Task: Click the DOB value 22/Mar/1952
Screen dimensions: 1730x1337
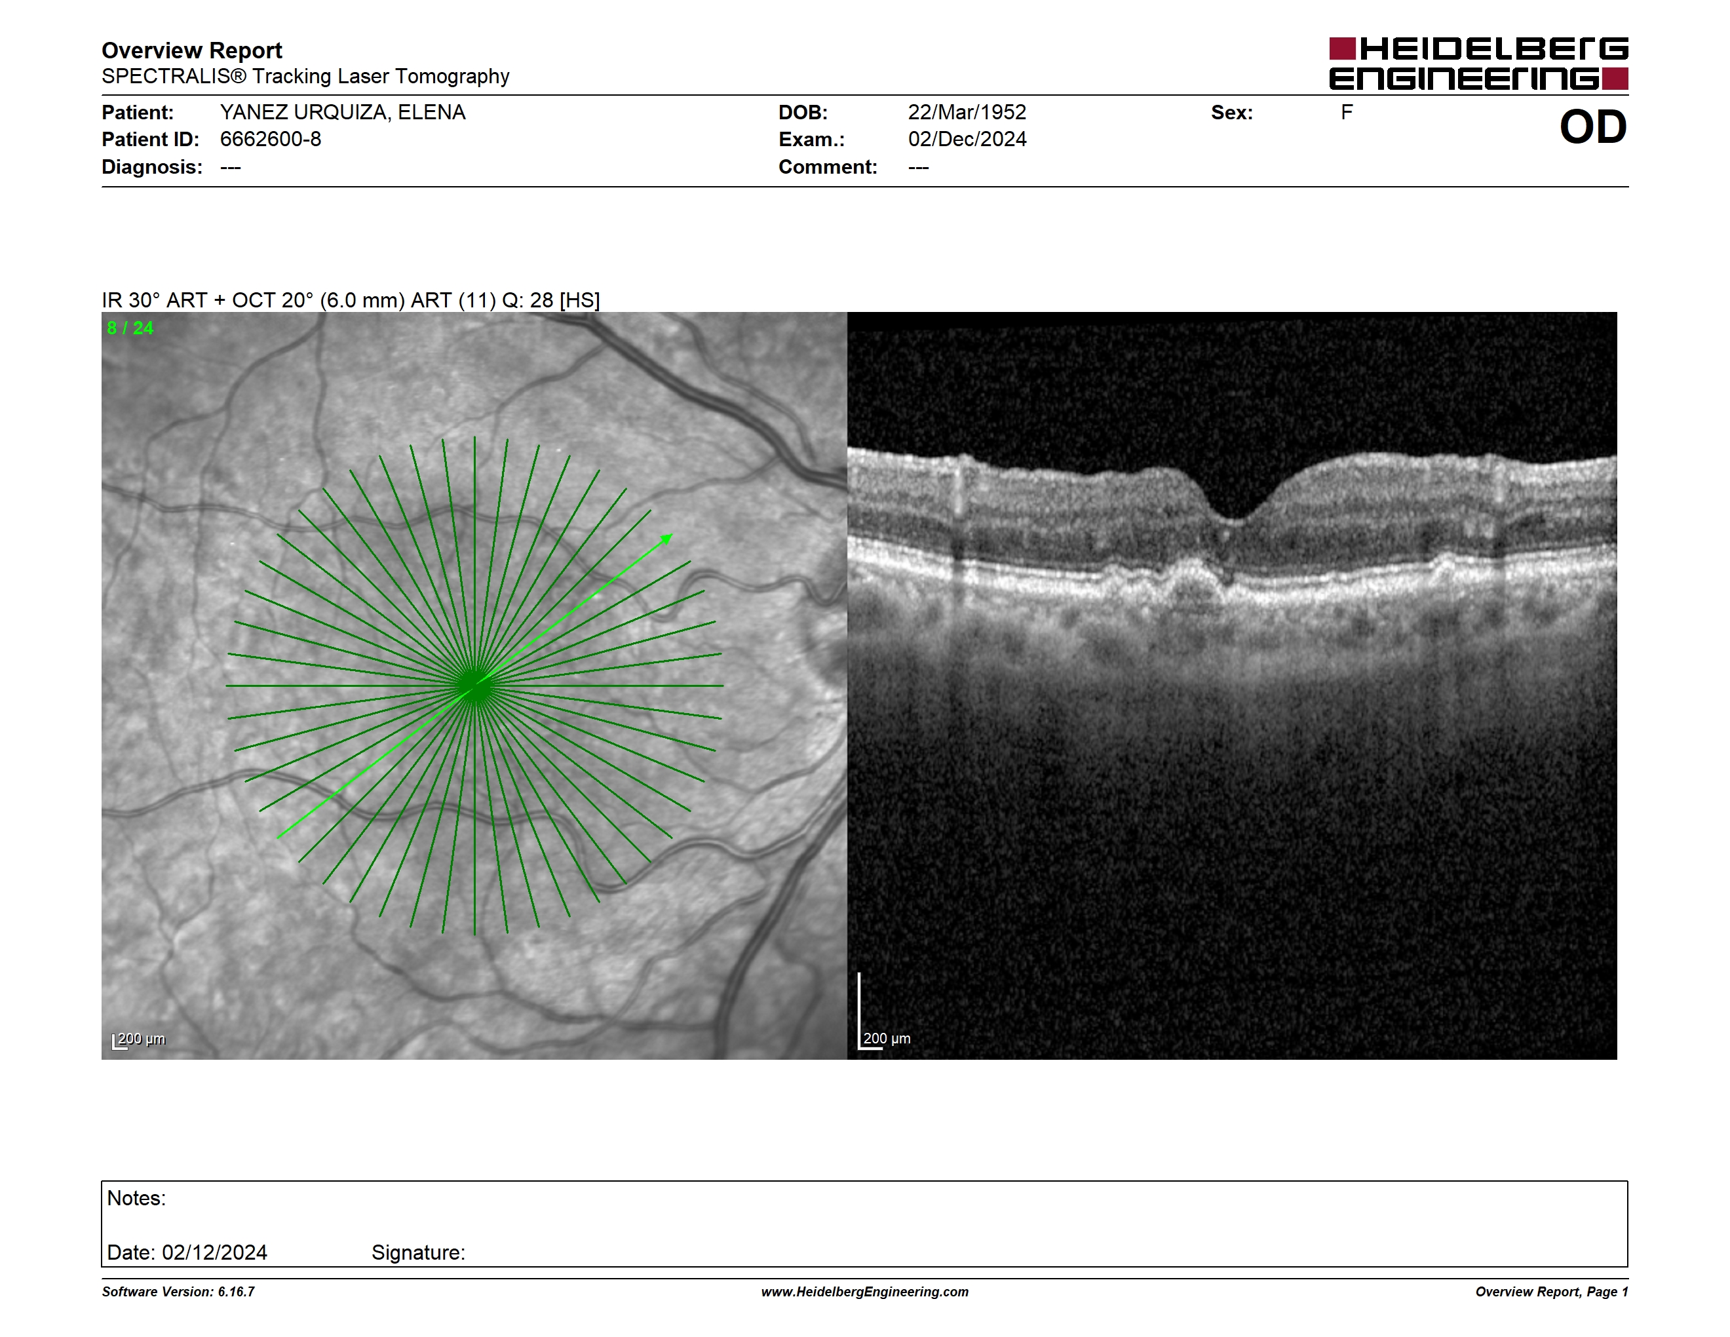Action: [967, 113]
